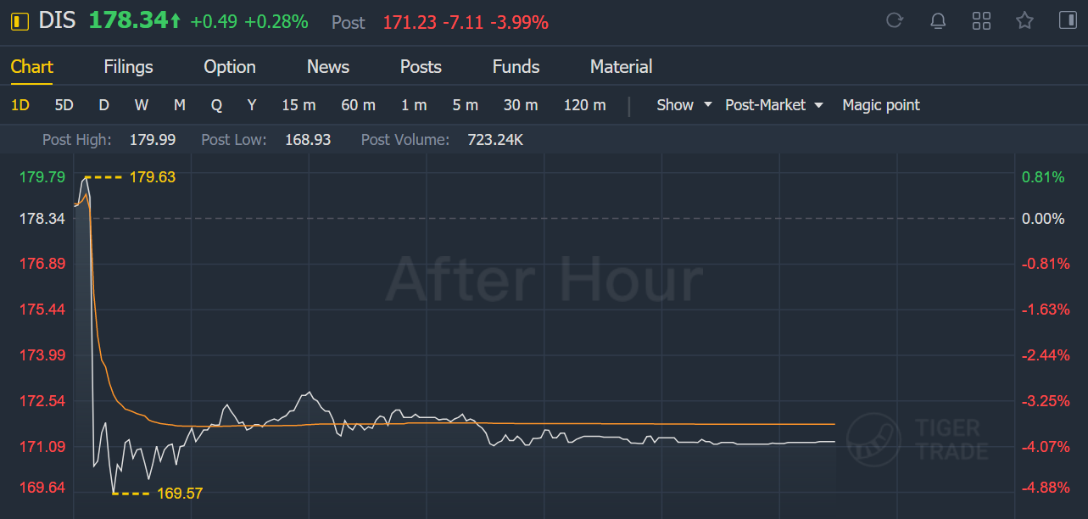Toggle the Magic point feature
Screen dimensions: 1088x519
click(x=881, y=105)
